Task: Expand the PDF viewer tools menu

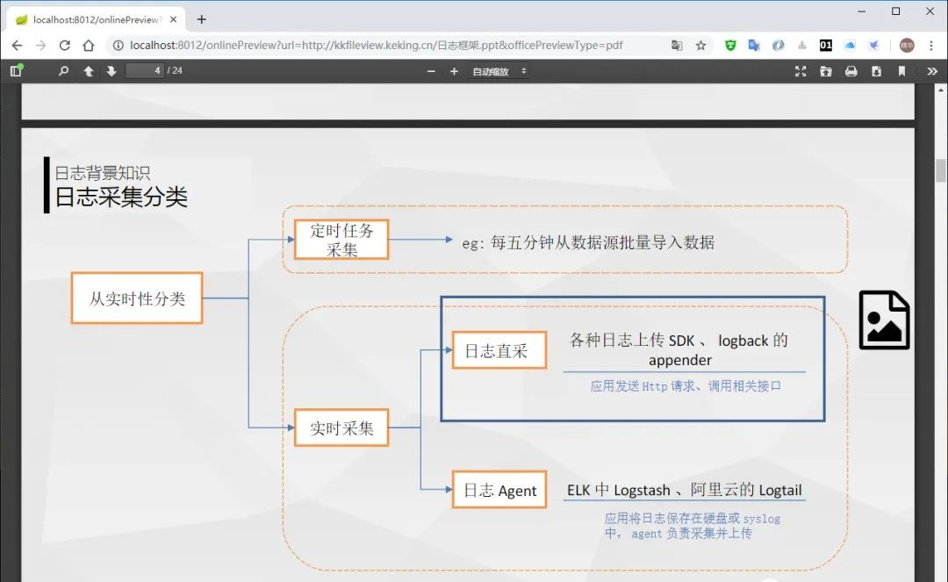Action: click(x=931, y=71)
